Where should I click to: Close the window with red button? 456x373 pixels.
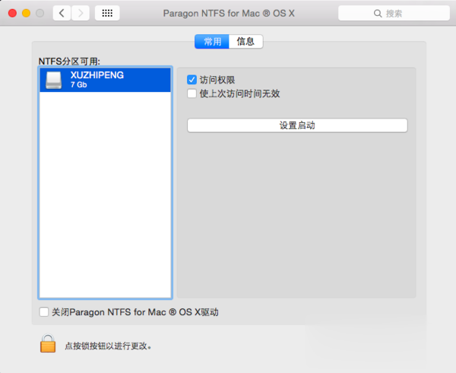[12, 13]
